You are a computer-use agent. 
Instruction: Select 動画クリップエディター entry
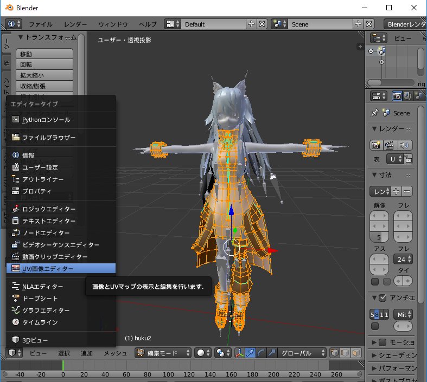click(x=61, y=257)
